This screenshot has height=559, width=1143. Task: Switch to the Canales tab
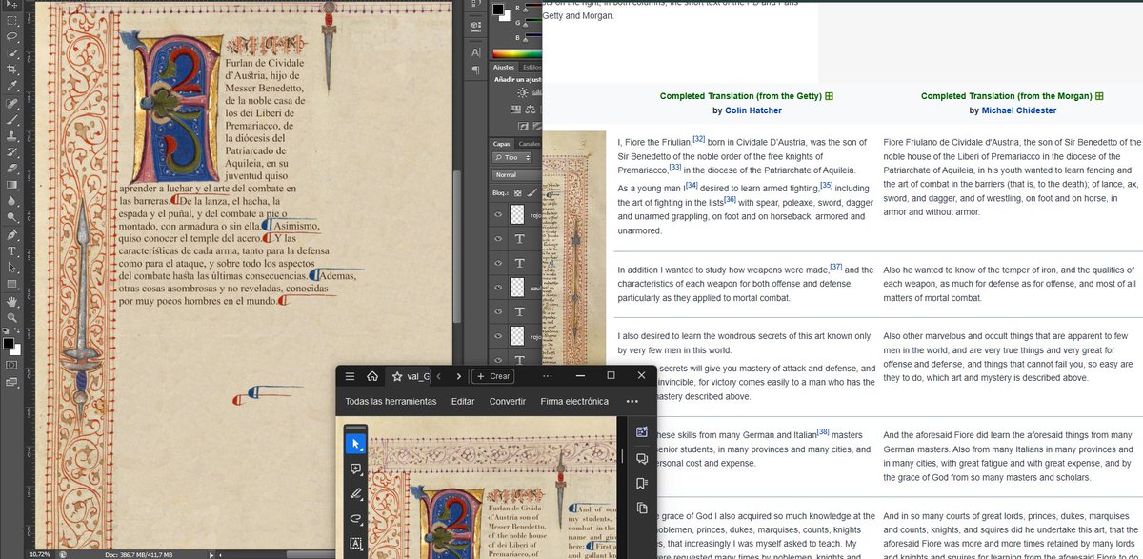530,144
